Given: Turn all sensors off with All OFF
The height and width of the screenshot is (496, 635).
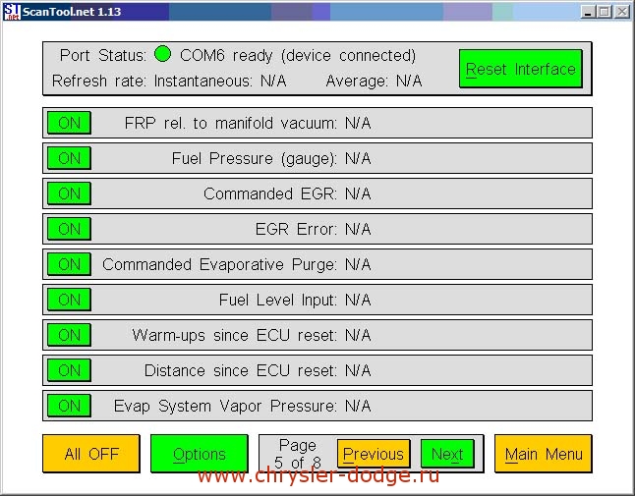Looking at the screenshot, I should coord(91,454).
